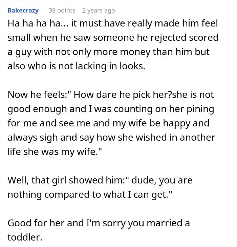Click the final word 'toddler.'
Viewport: 237px width, 247px height.
click(x=25, y=237)
